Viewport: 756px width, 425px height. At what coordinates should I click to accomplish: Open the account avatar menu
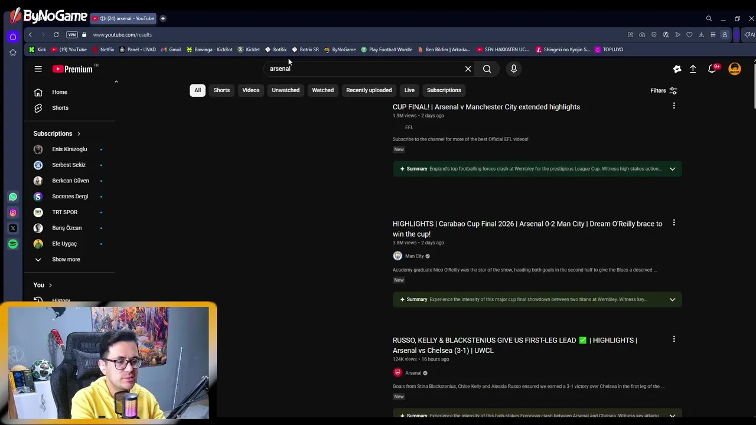coord(735,69)
